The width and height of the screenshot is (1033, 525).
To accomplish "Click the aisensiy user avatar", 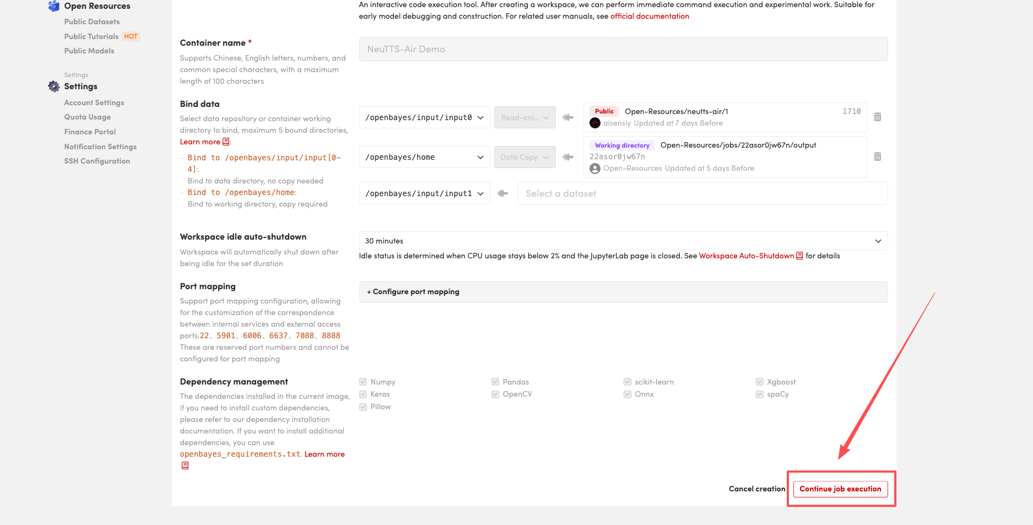I will point(595,123).
